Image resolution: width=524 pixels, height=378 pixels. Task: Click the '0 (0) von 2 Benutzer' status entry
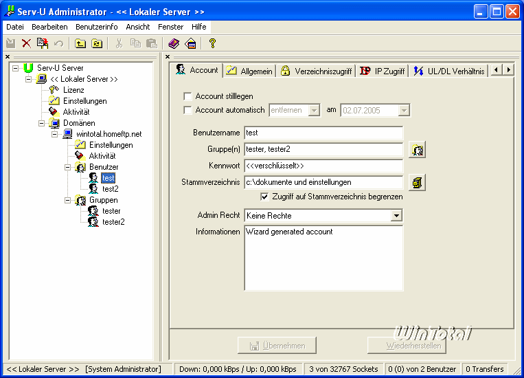pyautogui.click(x=422, y=369)
